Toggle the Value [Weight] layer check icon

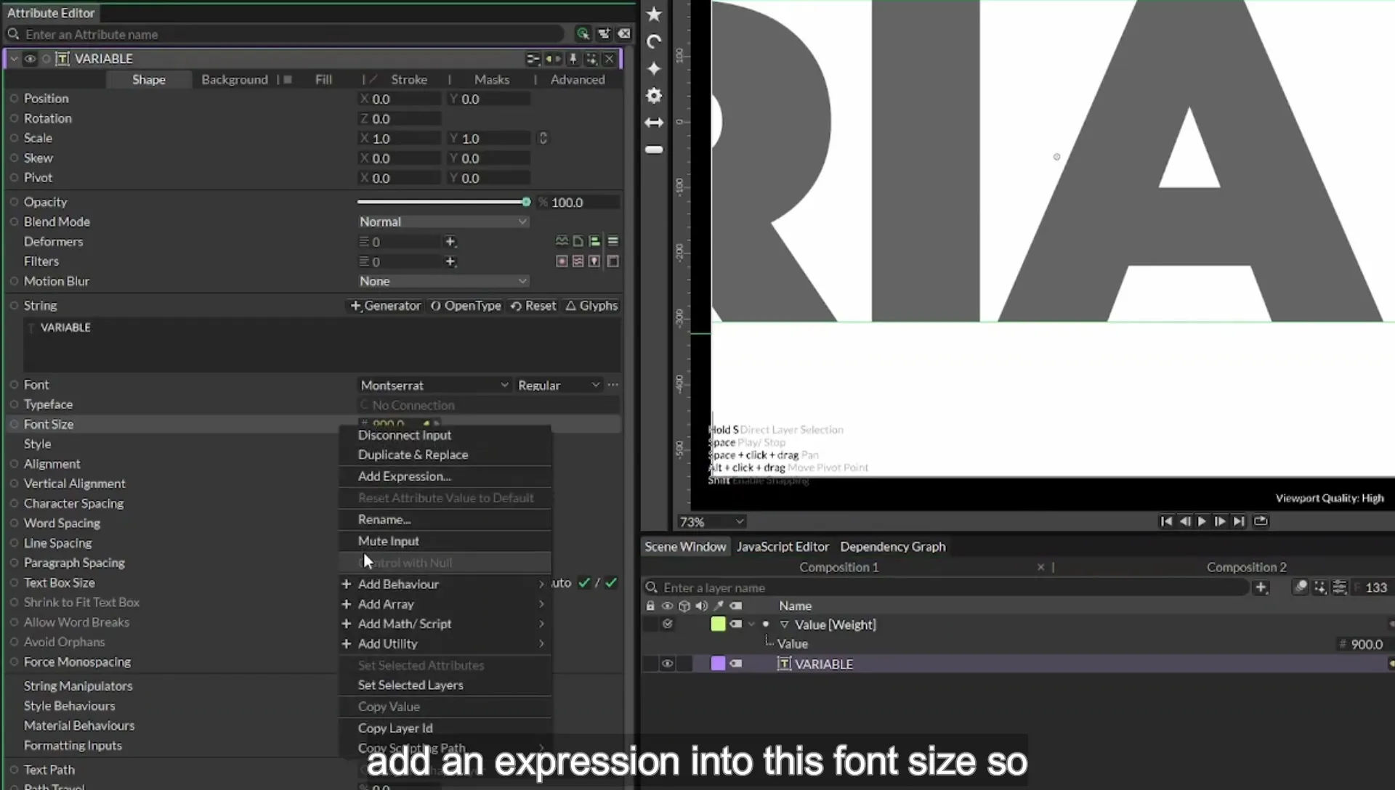(x=667, y=624)
